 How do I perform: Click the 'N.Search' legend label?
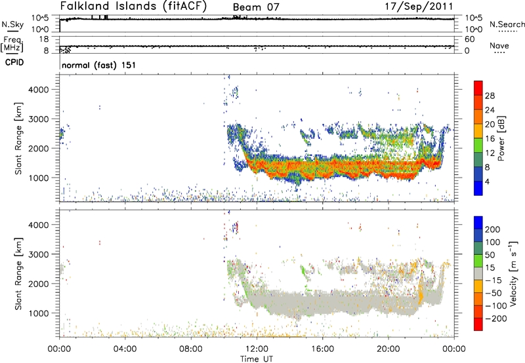point(507,24)
